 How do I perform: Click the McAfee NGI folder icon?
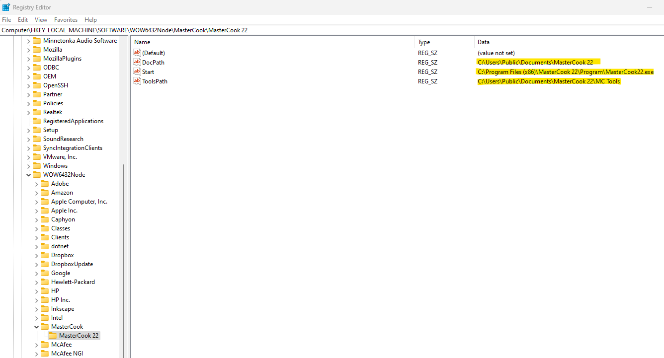pyautogui.click(x=45, y=354)
